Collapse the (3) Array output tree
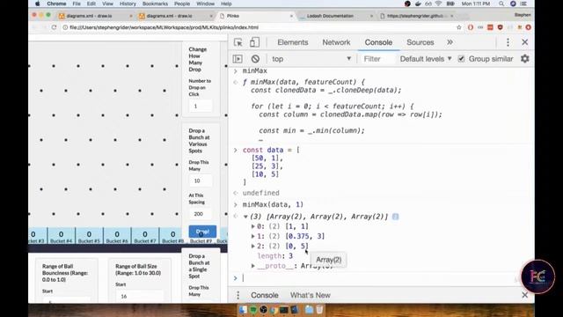 coord(245,217)
